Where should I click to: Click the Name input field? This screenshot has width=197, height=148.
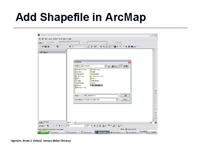[101, 96]
